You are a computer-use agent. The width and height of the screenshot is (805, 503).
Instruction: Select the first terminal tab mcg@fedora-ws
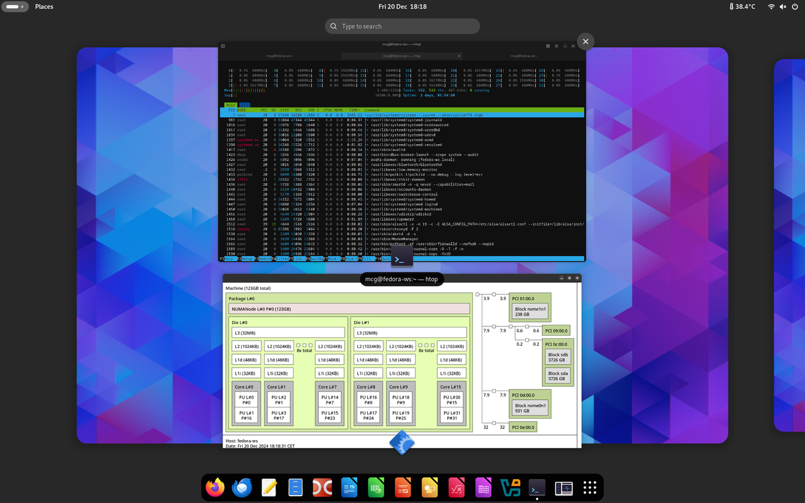(280, 56)
